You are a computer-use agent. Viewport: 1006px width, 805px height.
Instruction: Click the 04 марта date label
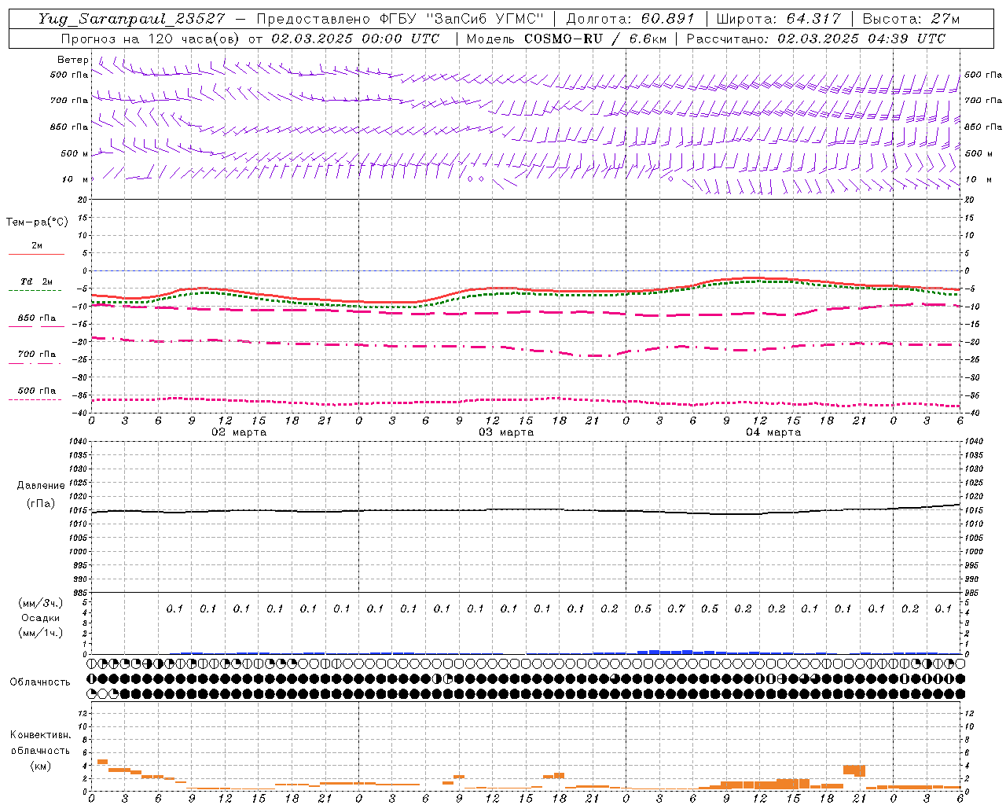[x=773, y=432]
